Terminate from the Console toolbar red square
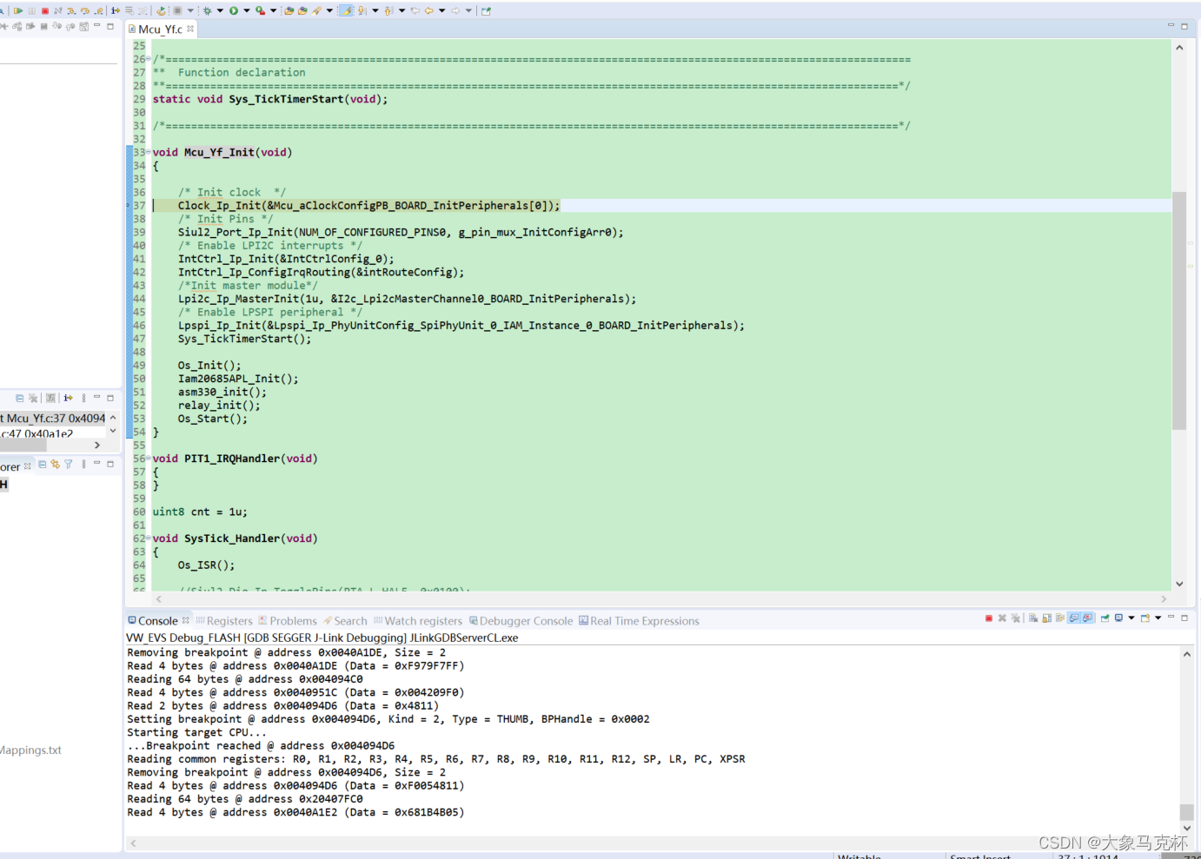 coord(989,618)
